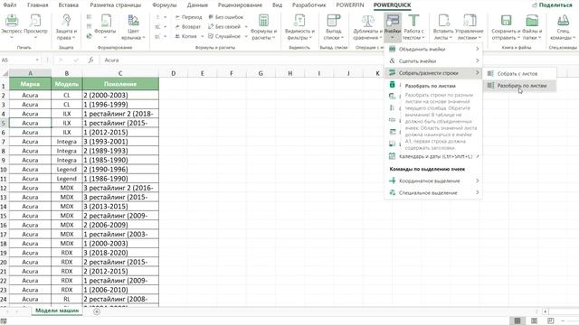The height and width of the screenshot is (325, 579).
Task: Open the Формулы ribbon tab
Action: 165,5
